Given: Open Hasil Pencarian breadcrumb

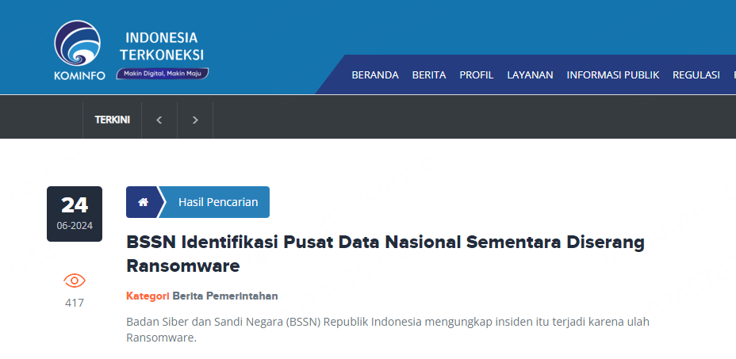Looking at the screenshot, I should pos(218,202).
